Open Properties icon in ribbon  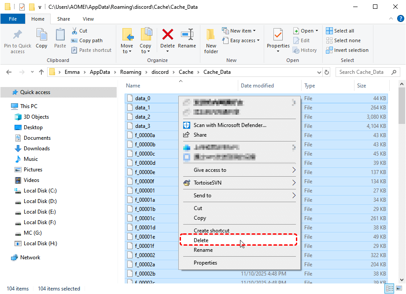tap(278, 35)
